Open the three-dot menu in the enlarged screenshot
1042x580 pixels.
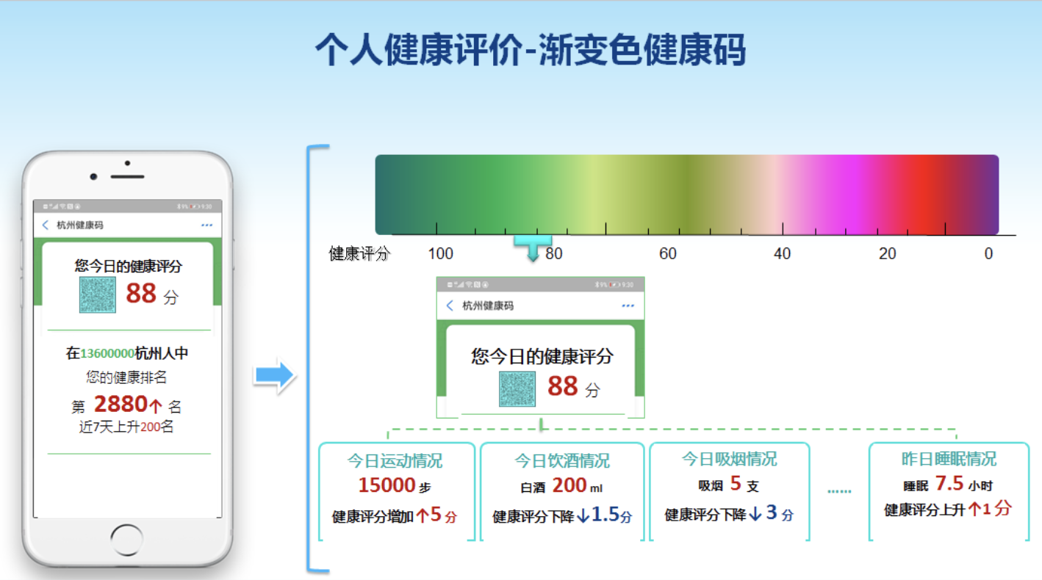click(x=628, y=305)
